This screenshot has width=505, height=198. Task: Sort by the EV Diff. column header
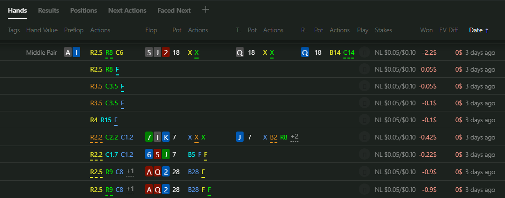[449, 30]
